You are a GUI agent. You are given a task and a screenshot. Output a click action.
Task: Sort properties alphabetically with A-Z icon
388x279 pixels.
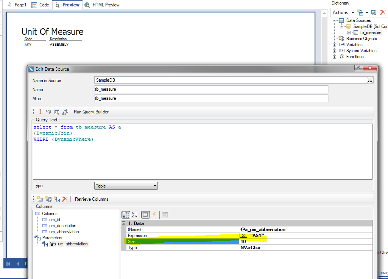click(134, 215)
